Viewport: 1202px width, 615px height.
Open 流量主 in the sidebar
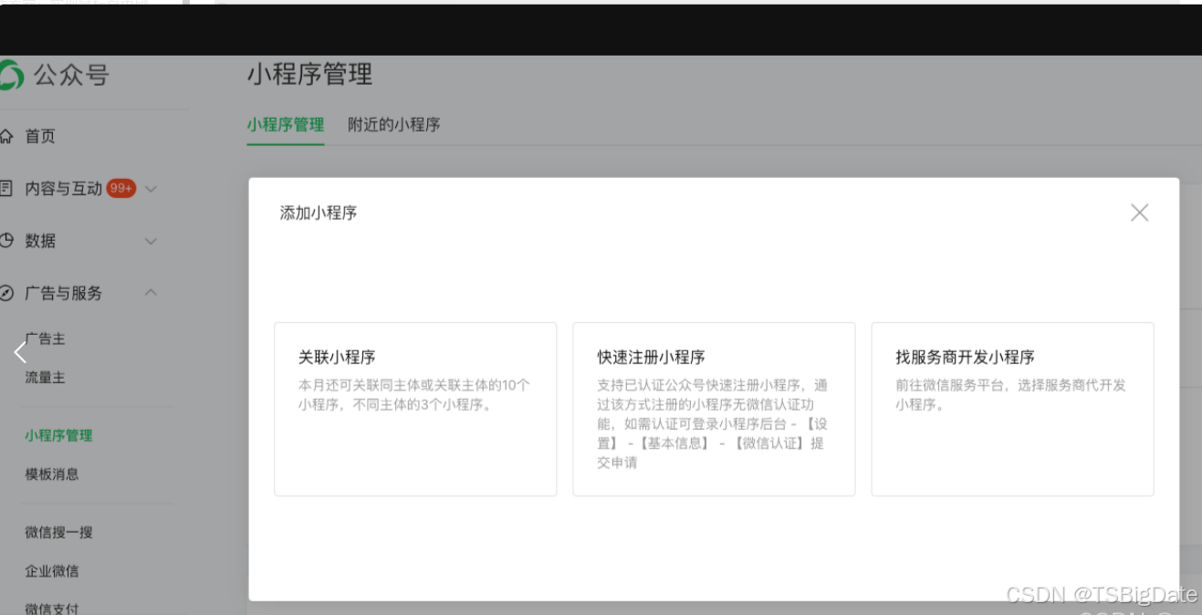[x=45, y=377]
